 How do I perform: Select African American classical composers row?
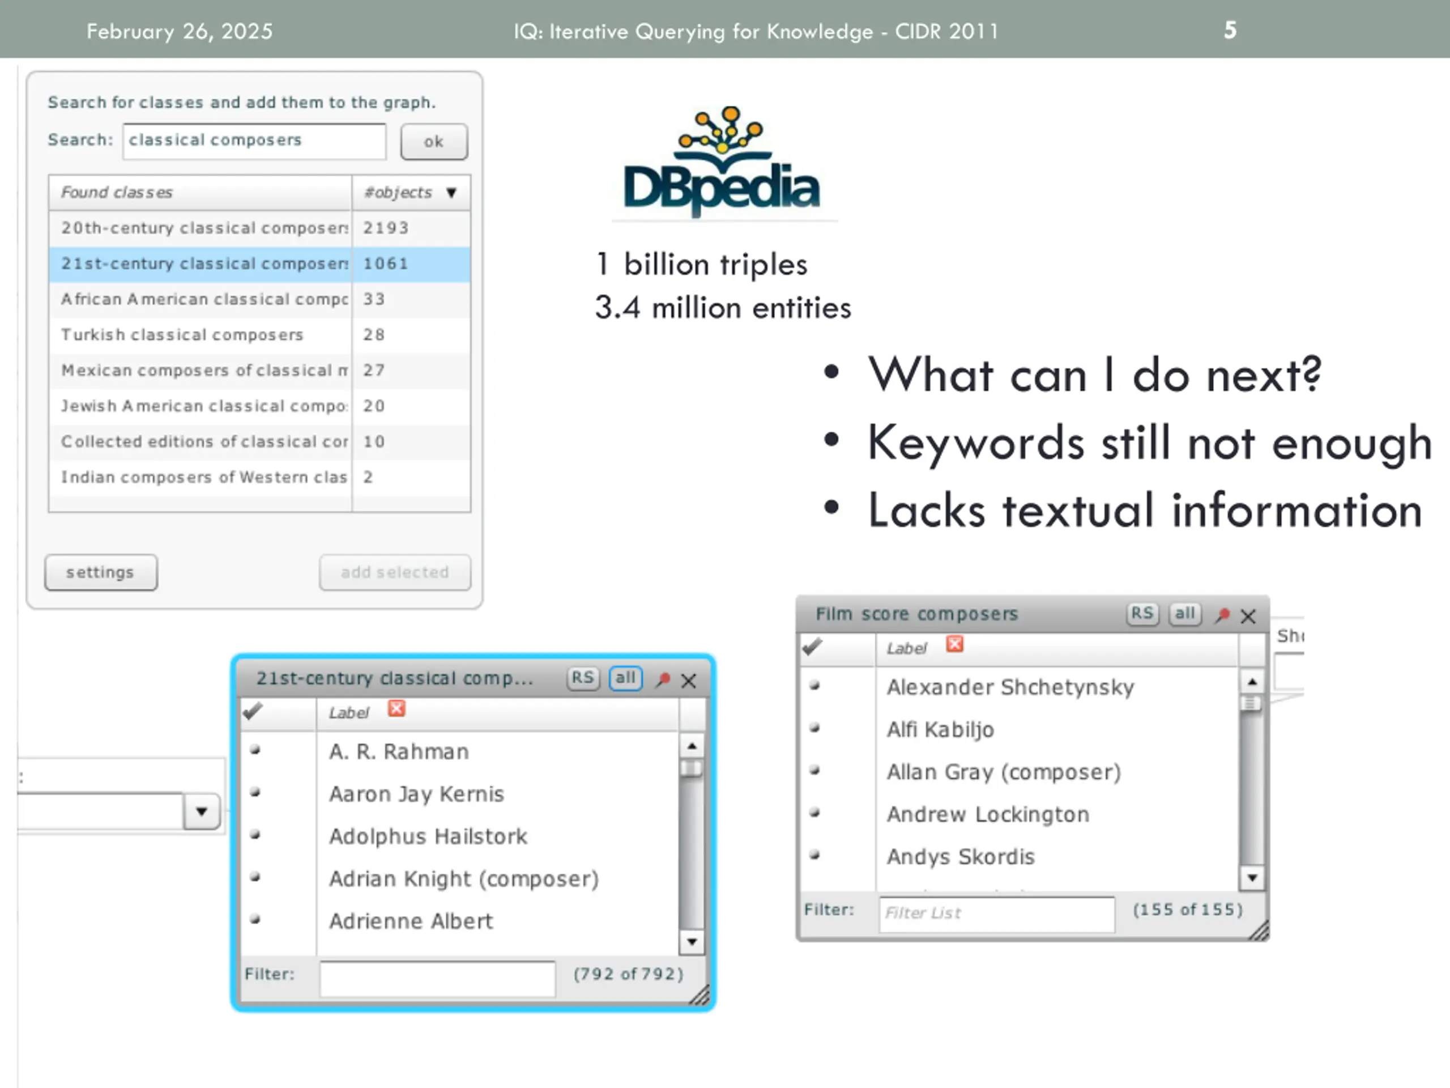[x=259, y=299]
